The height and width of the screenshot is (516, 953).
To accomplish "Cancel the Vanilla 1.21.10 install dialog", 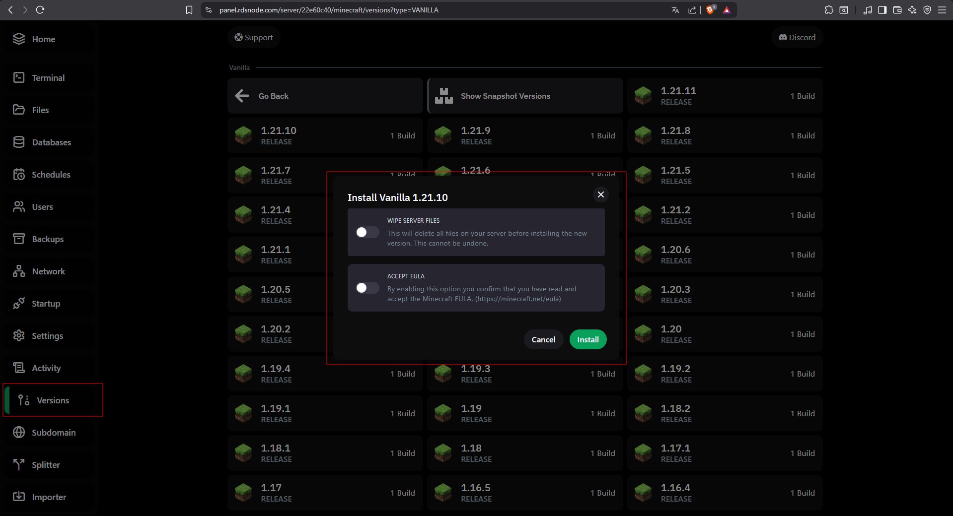I will pyautogui.click(x=543, y=339).
